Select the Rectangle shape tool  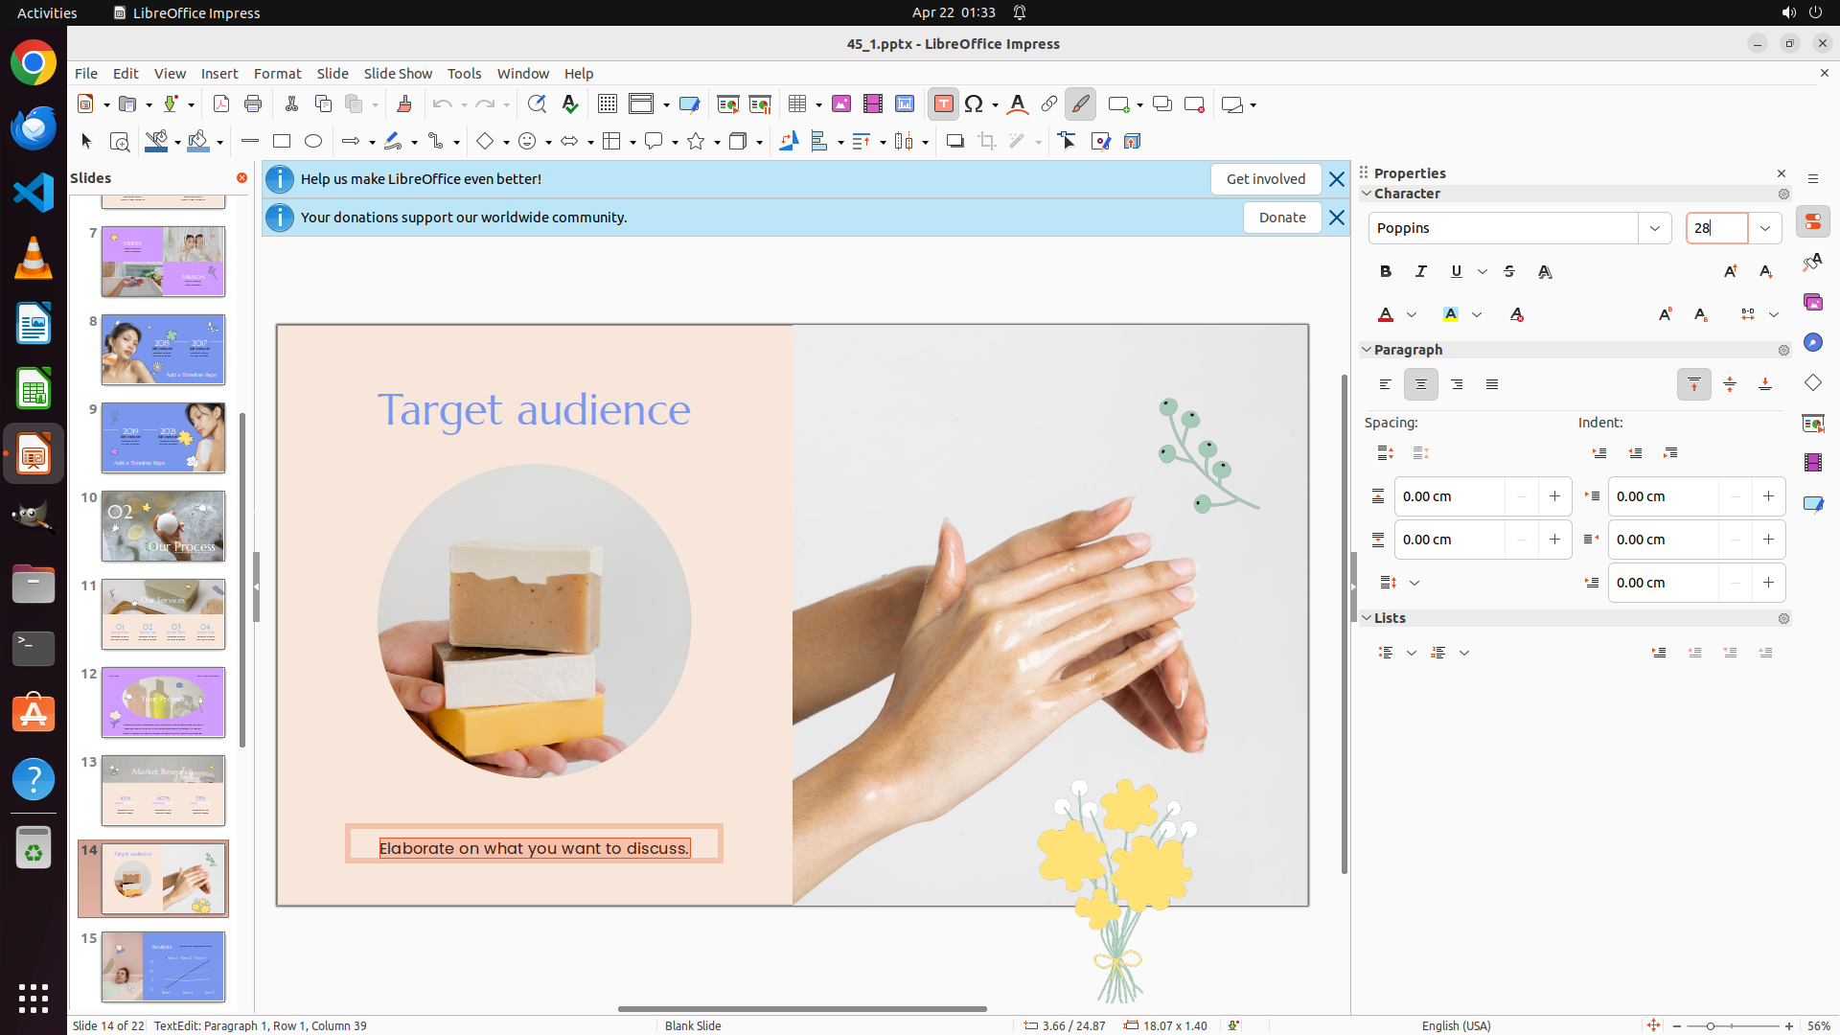point(282,142)
